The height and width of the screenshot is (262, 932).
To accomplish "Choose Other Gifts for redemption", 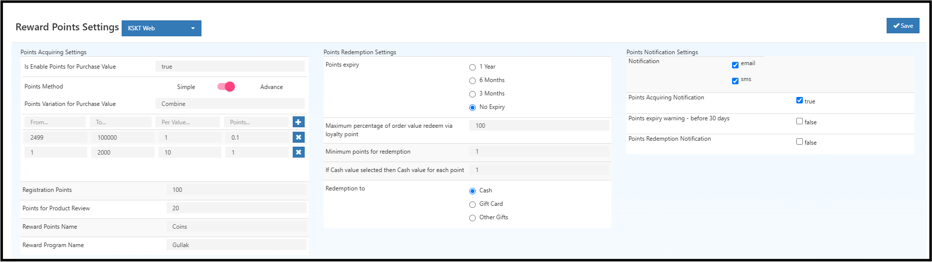I will pos(472,218).
